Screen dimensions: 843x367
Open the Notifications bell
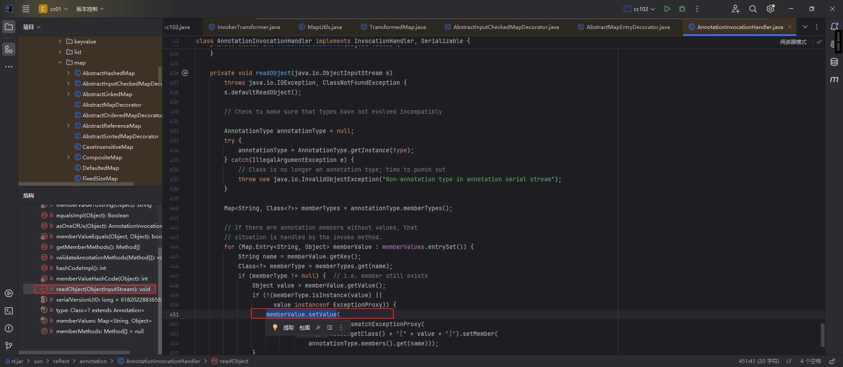point(834,27)
